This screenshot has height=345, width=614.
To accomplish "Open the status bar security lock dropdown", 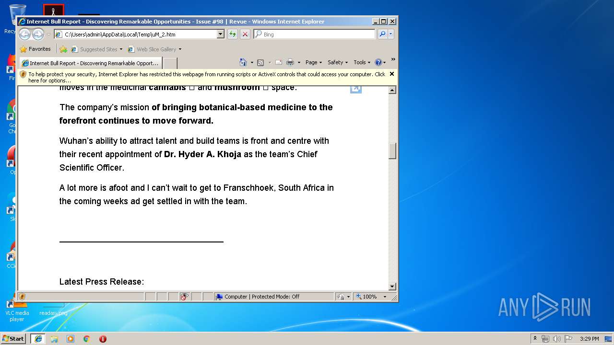I will (343, 297).
